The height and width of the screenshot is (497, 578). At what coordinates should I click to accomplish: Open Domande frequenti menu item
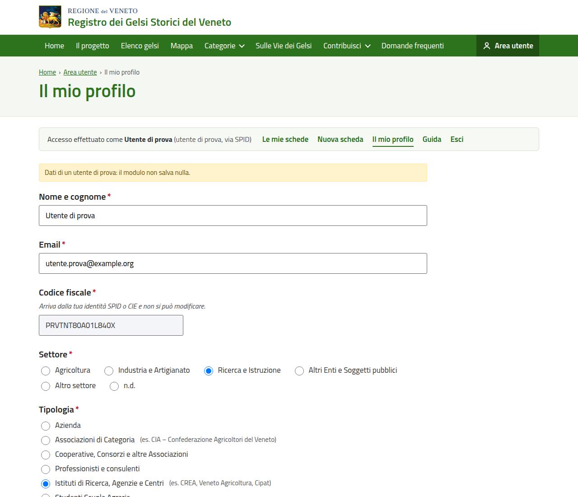(x=413, y=46)
